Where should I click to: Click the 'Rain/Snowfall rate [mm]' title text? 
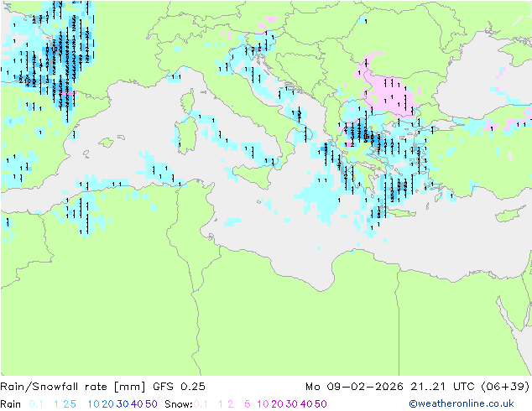pos(73,387)
